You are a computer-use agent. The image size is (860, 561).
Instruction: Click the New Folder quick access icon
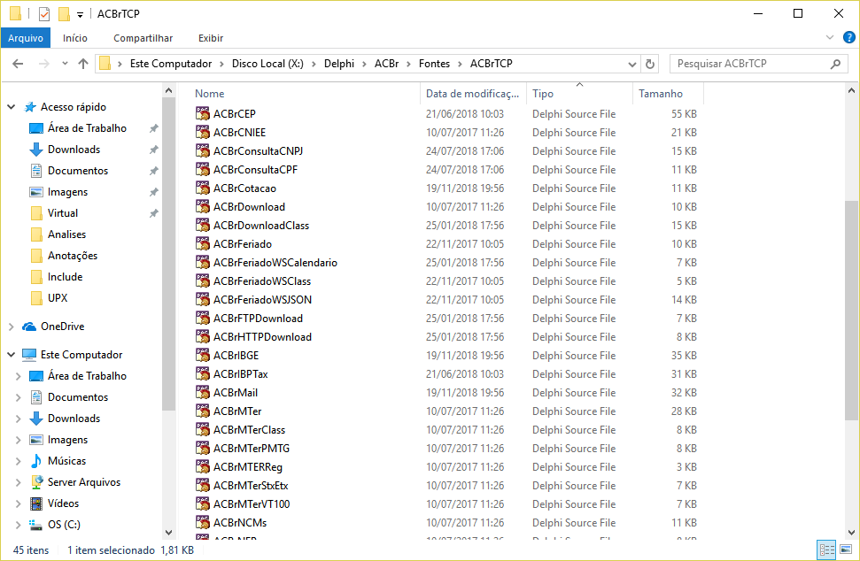coord(64,13)
